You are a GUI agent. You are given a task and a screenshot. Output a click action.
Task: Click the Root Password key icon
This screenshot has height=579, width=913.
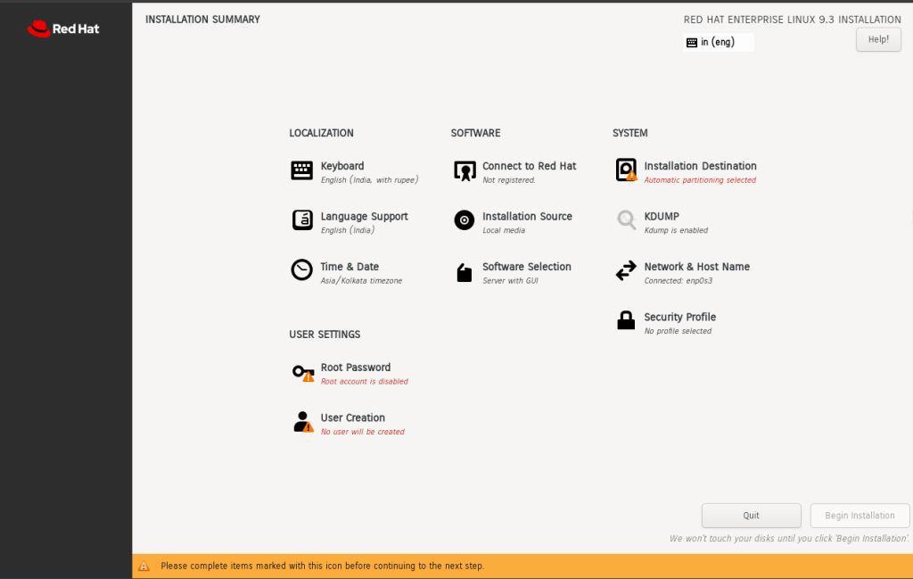pos(303,373)
